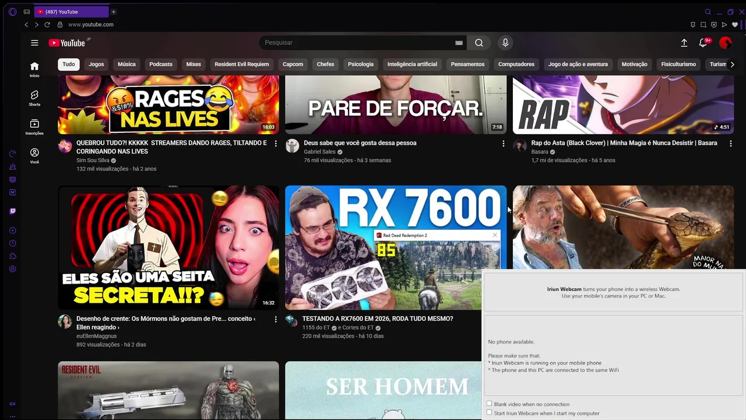Open Opera sidebar settings gear
Viewport: 746px width, 420px height.
tap(12, 269)
